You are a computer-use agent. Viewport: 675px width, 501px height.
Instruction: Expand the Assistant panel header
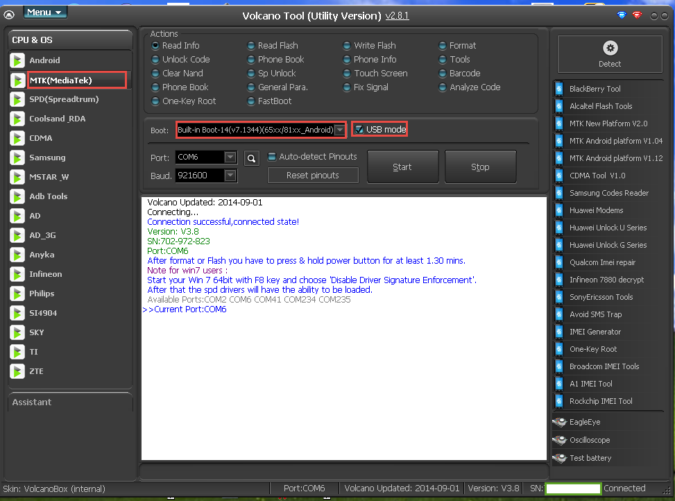(70, 402)
